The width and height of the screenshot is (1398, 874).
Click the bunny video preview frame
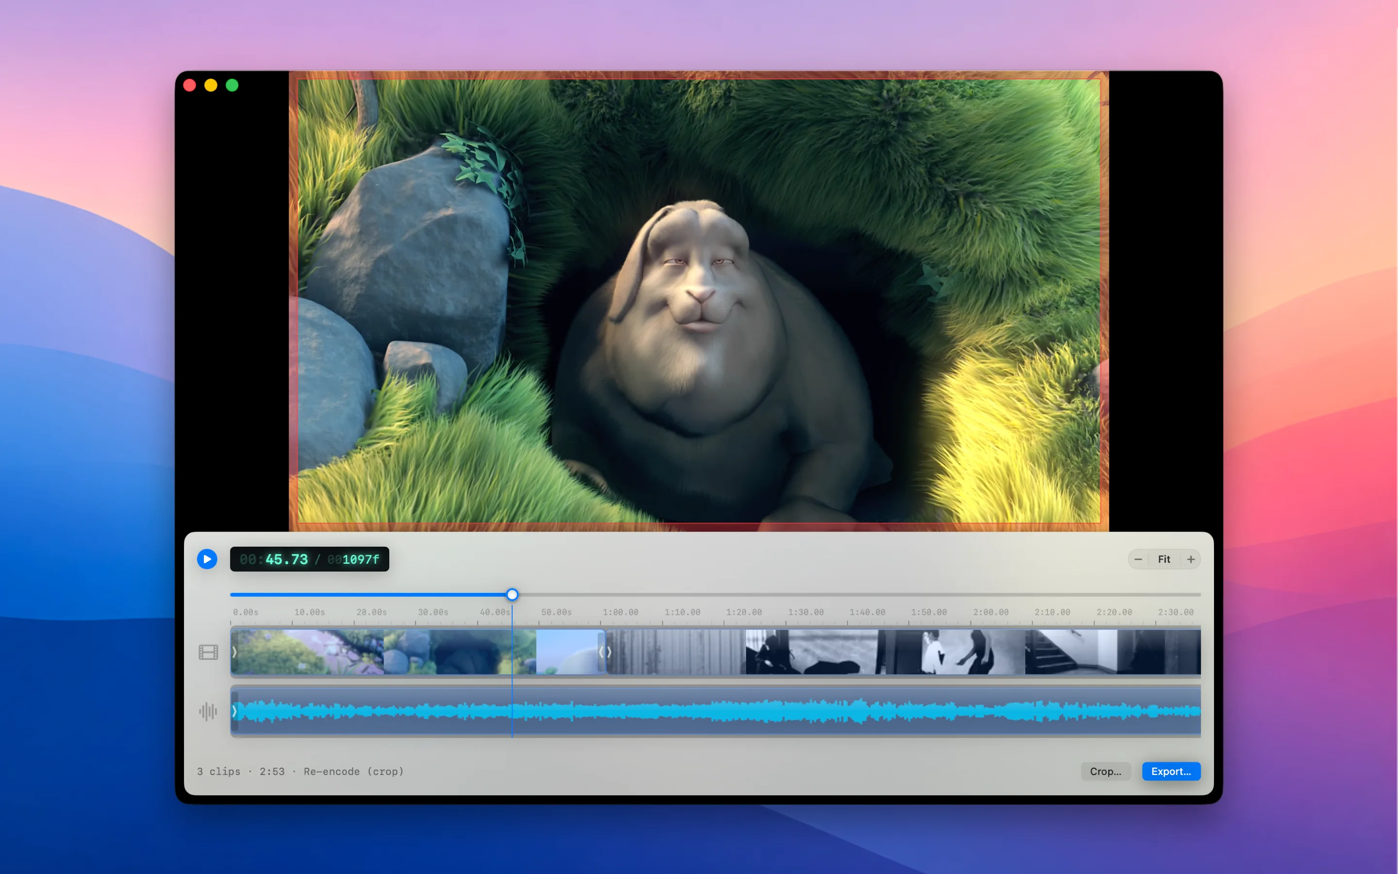699,301
